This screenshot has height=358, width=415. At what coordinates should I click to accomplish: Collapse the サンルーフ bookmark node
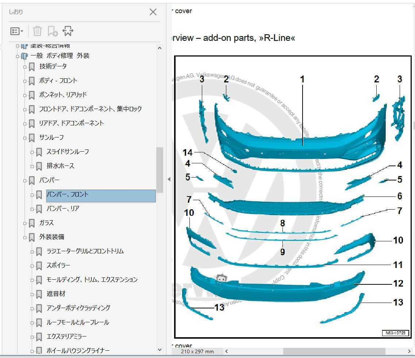pos(24,138)
